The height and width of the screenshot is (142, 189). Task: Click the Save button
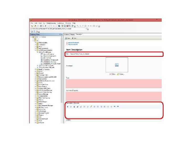[68, 38]
